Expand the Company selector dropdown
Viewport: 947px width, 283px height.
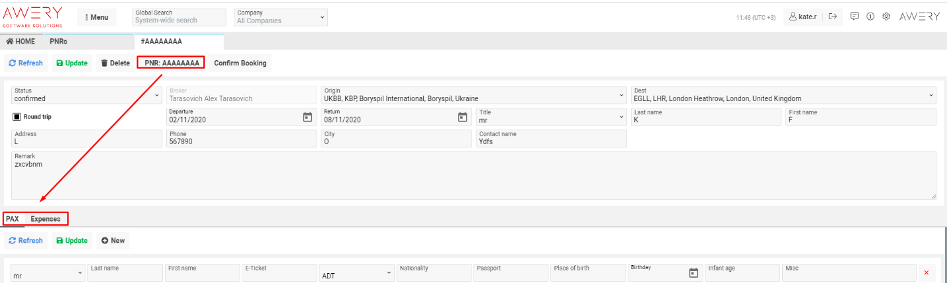coord(281,17)
